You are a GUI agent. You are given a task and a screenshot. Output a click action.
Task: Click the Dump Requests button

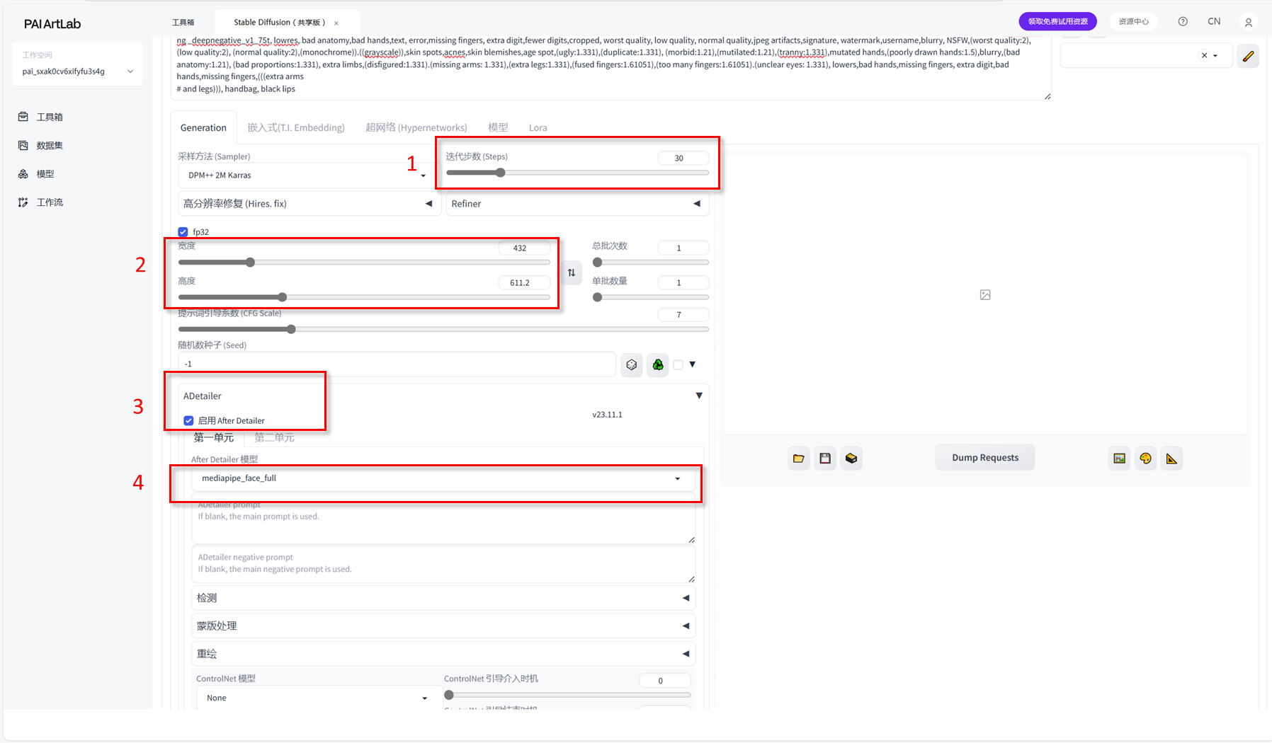pos(985,458)
